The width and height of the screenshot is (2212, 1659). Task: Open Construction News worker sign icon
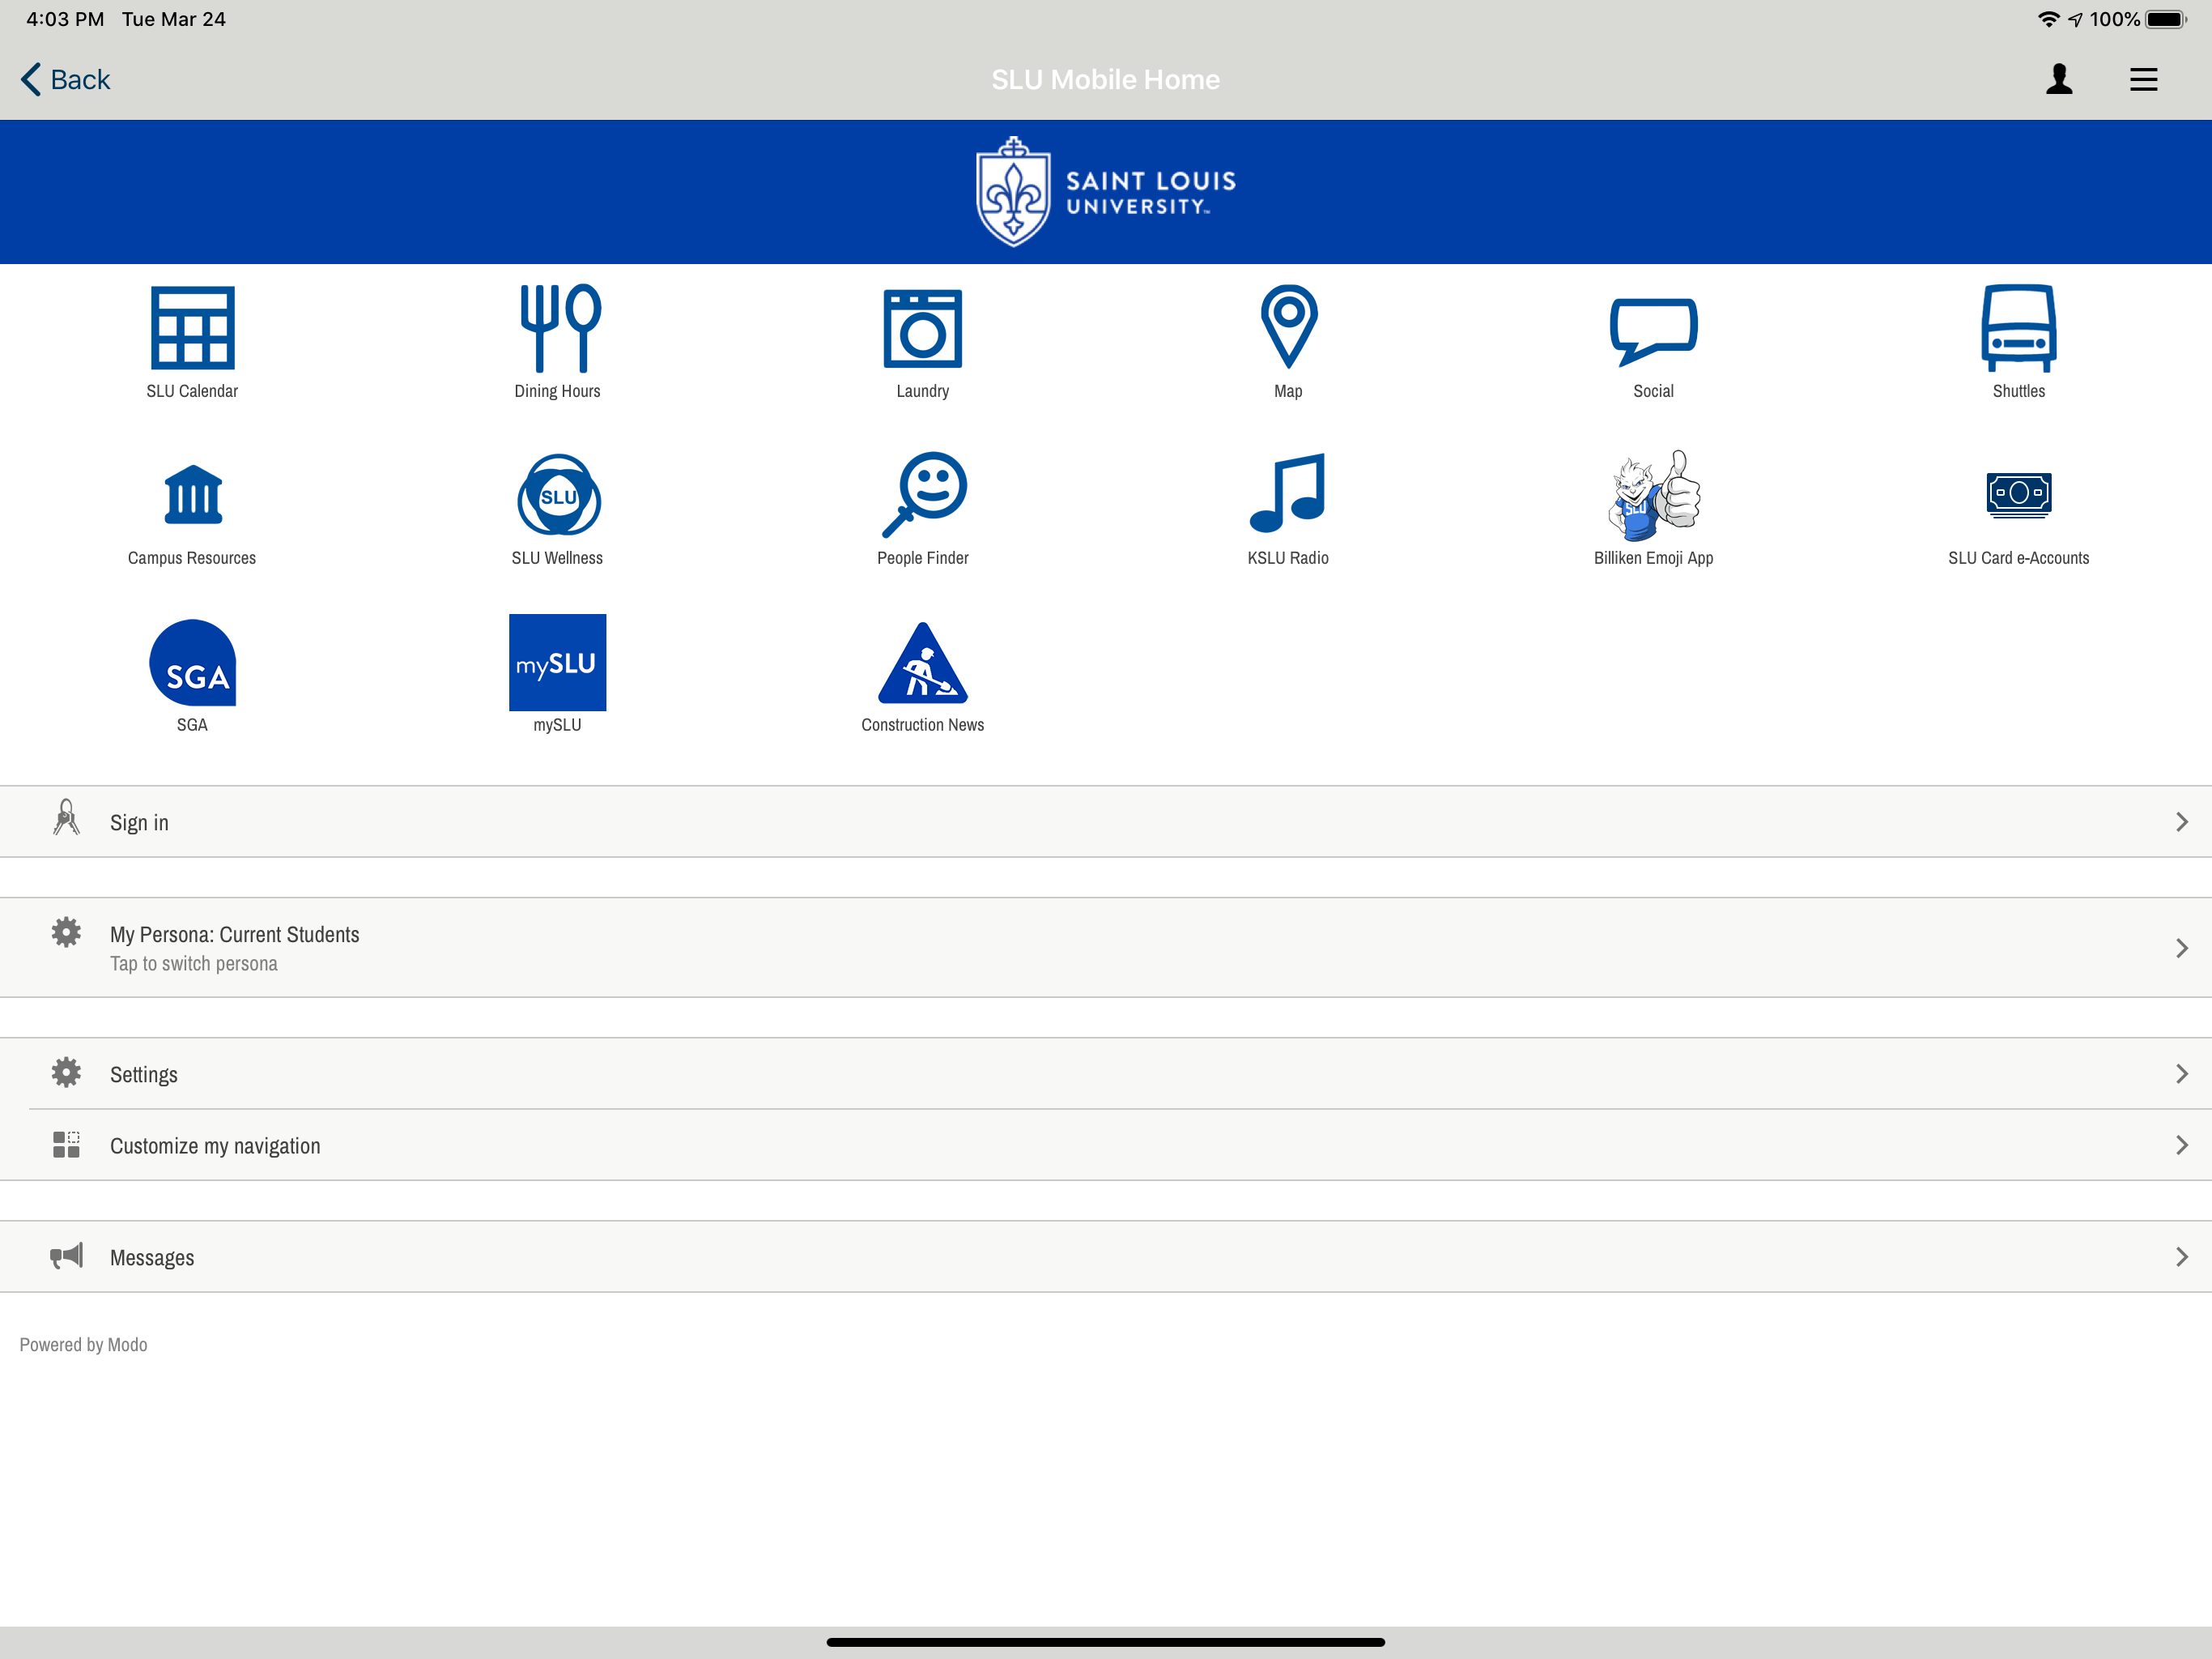[x=922, y=663]
